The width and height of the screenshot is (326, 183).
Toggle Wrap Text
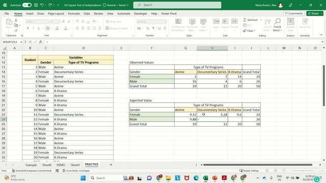114,21
